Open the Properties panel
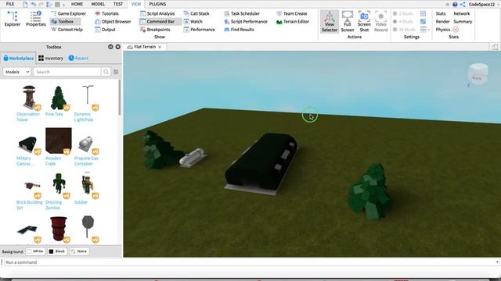The width and height of the screenshot is (501, 281). (x=36, y=19)
